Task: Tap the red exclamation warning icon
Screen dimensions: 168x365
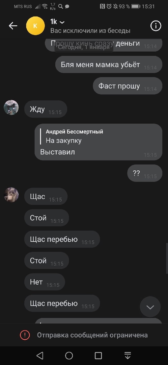Action: 25,335
